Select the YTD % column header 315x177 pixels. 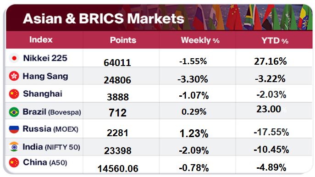click(275, 41)
